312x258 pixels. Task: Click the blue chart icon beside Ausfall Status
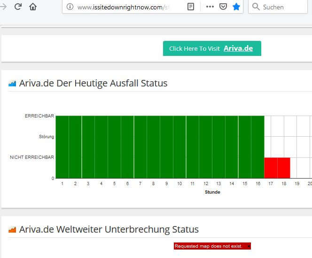point(12,83)
